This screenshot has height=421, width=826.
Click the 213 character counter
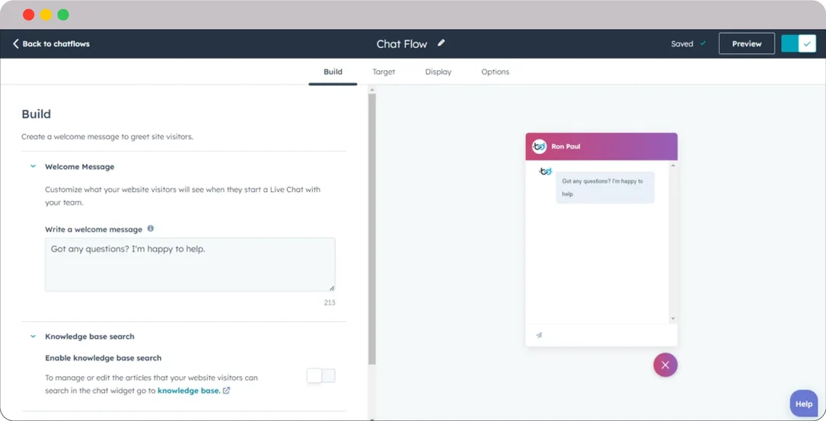click(x=330, y=302)
